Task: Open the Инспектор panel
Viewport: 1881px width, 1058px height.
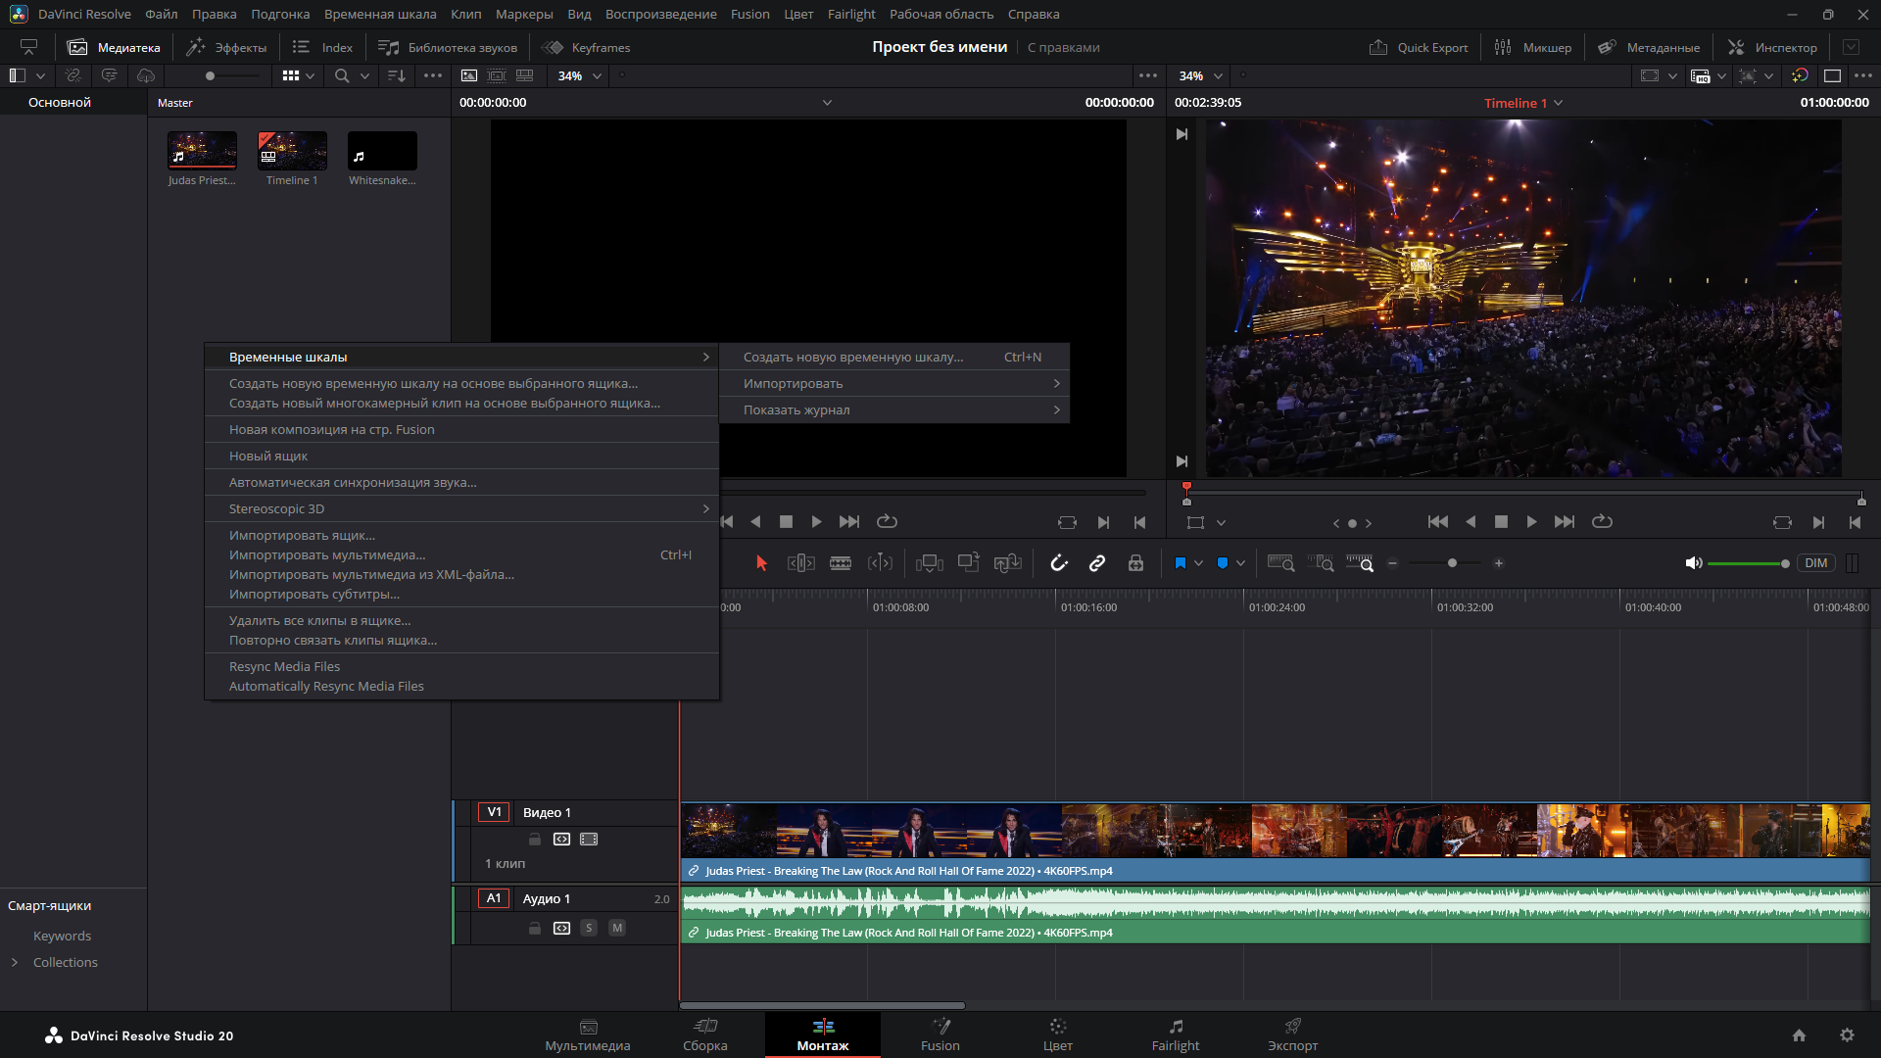Action: 1773,47
